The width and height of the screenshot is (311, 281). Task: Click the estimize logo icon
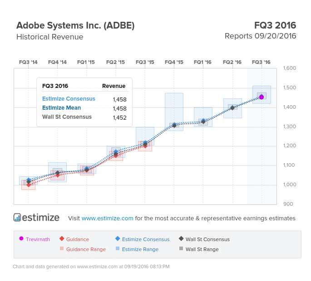click(17, 218)
